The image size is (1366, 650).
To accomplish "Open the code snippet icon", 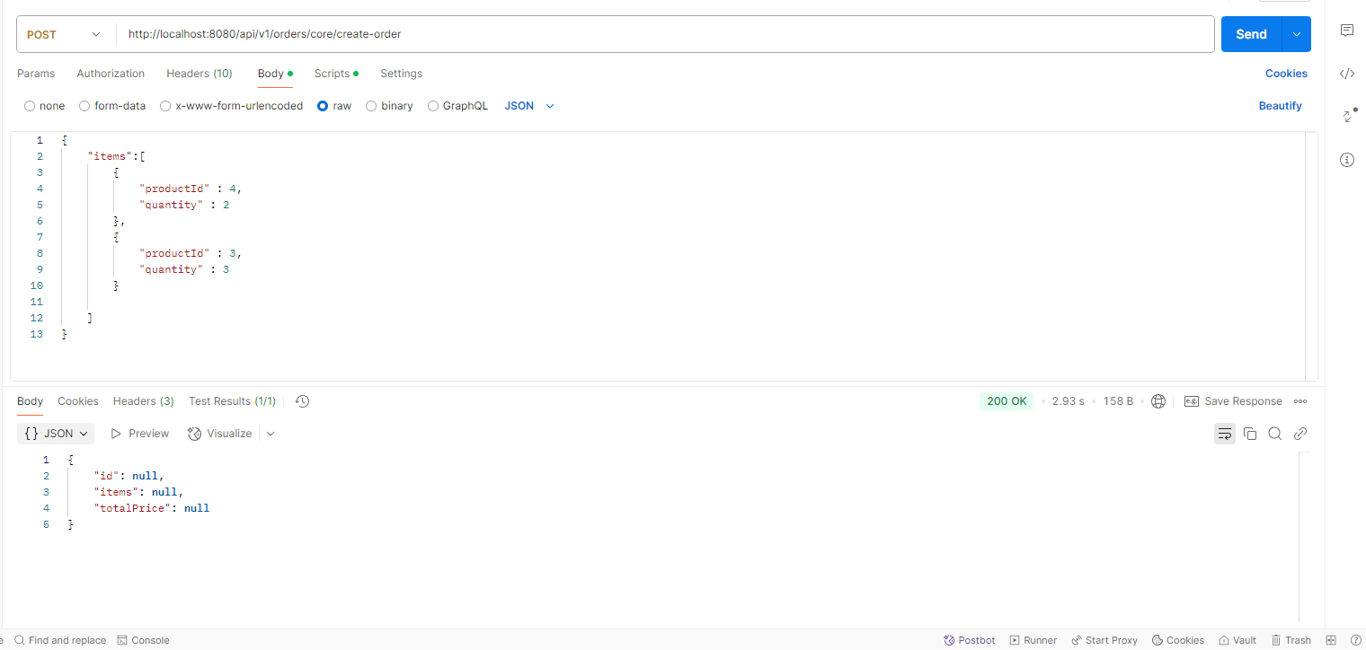I will [1346, 74].
